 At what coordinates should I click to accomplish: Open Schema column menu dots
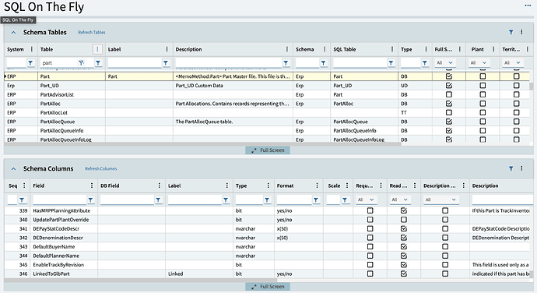click(325, 49)
